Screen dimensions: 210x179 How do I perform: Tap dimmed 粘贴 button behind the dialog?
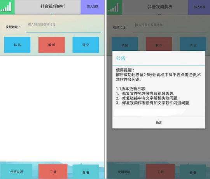click(x=125, y=44)
